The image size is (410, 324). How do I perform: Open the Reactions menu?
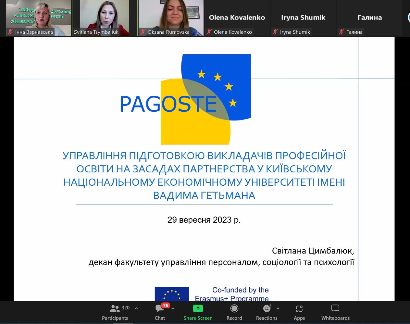[267, 313]
